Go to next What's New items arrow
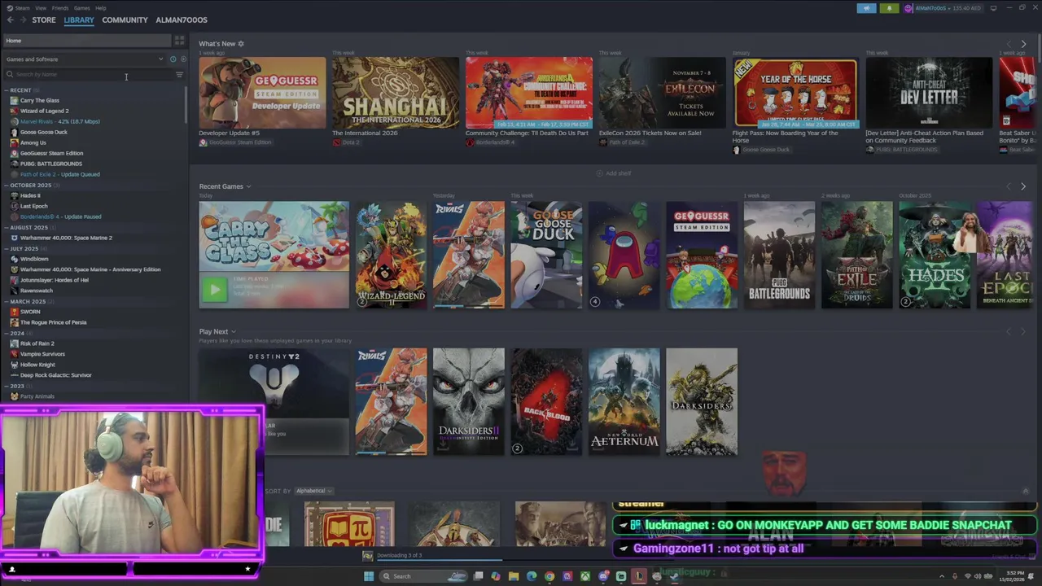1042x586 pixels. point(1023,44)
